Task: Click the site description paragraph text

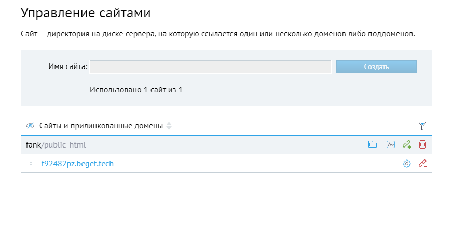Action: (218, 34)
